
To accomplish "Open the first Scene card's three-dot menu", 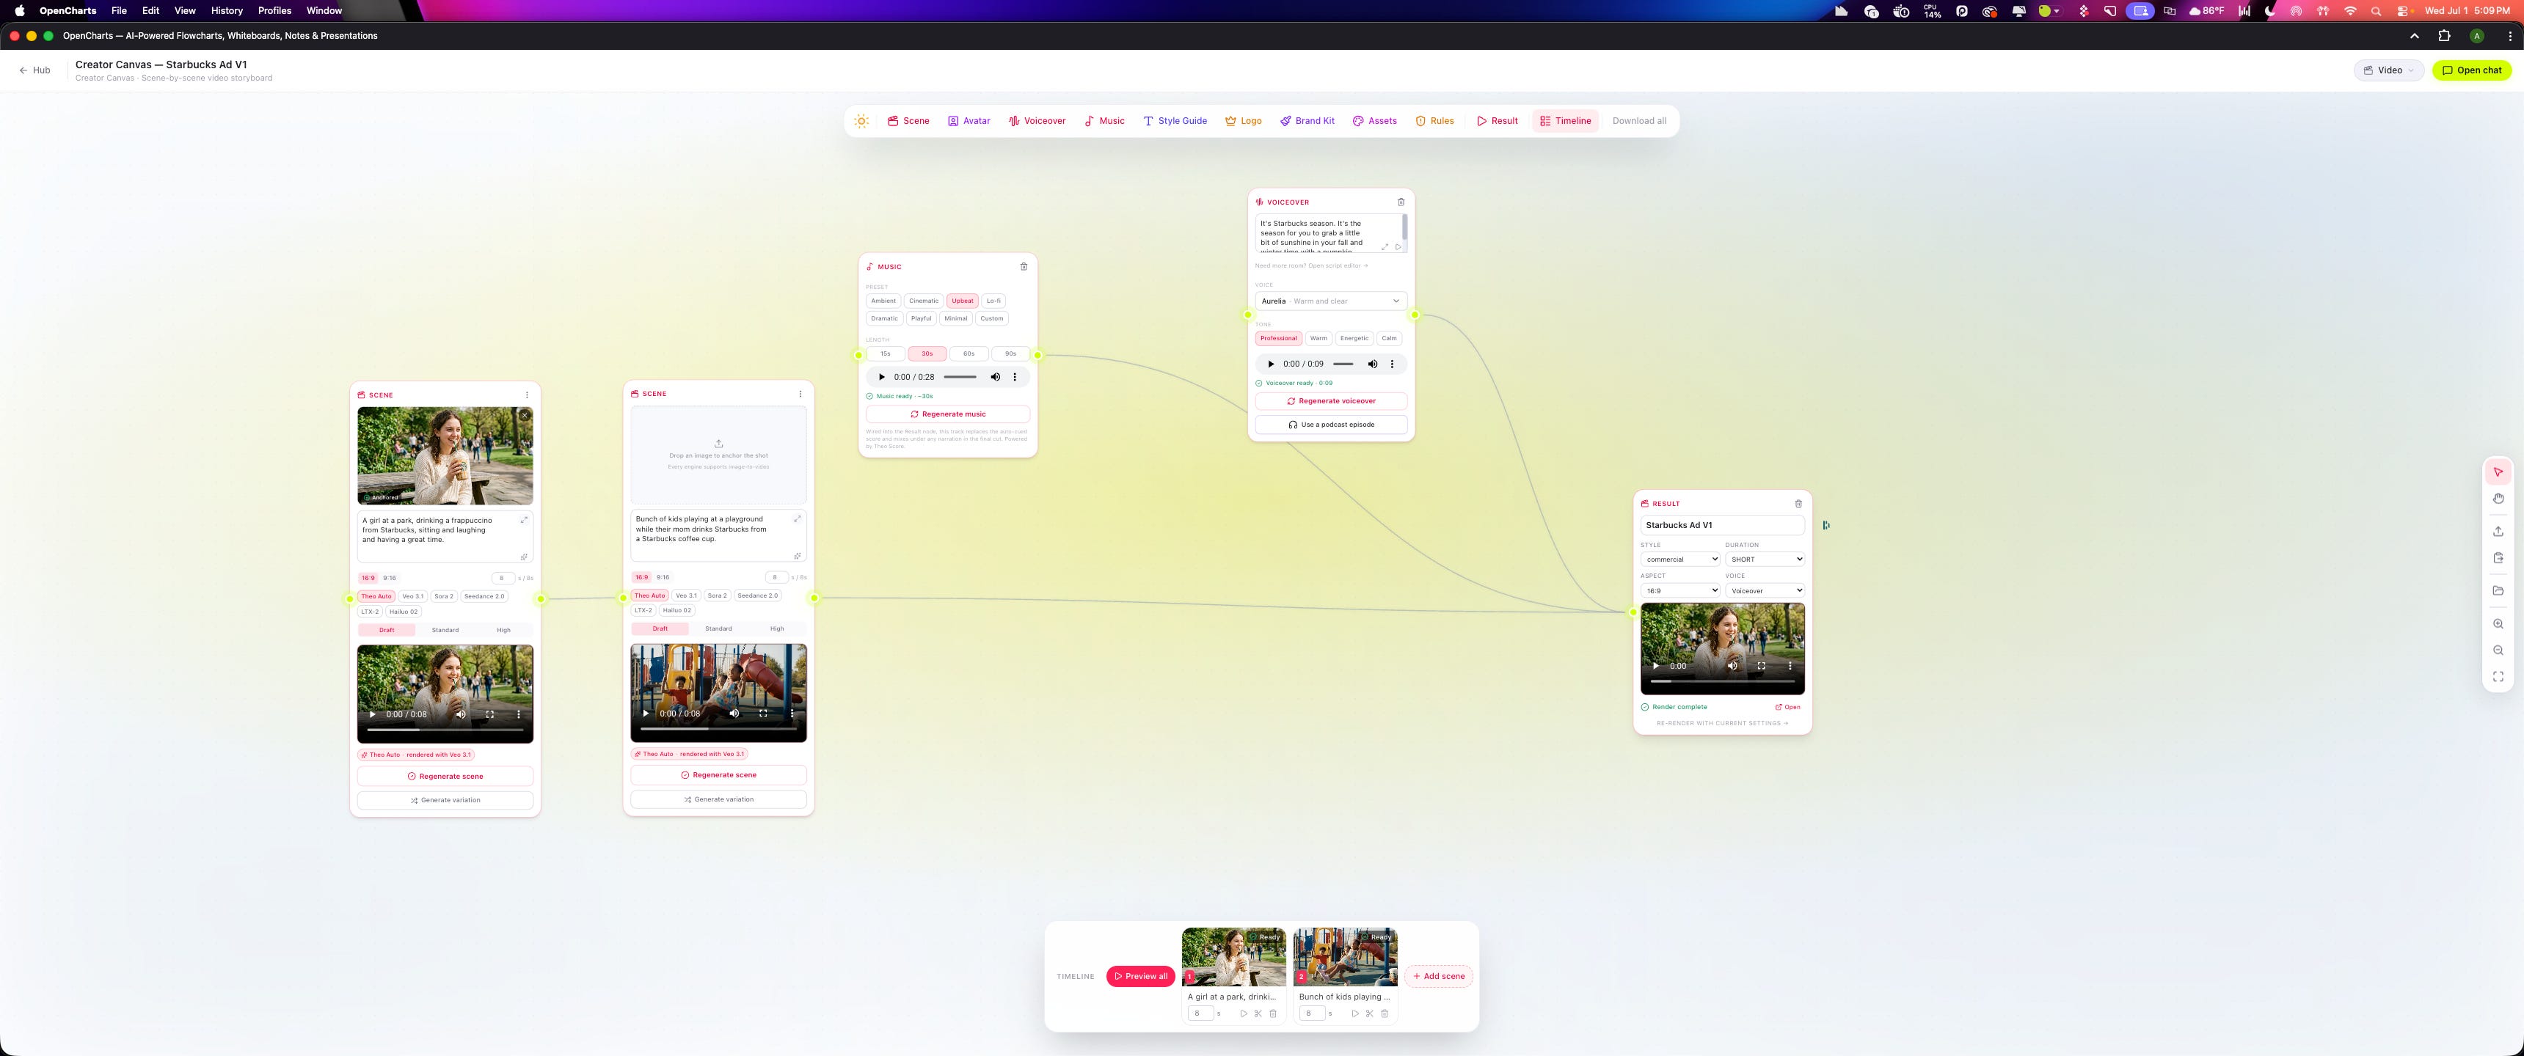I will tap(527, 396).
